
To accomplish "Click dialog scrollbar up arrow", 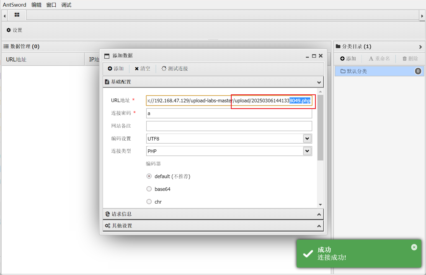I will pos(320,92).
